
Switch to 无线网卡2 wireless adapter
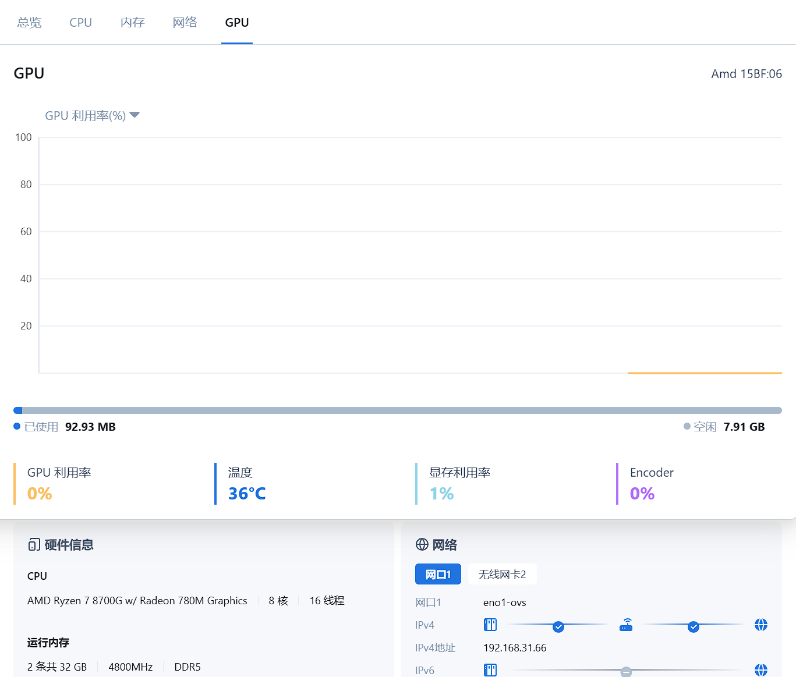(502, 574)
